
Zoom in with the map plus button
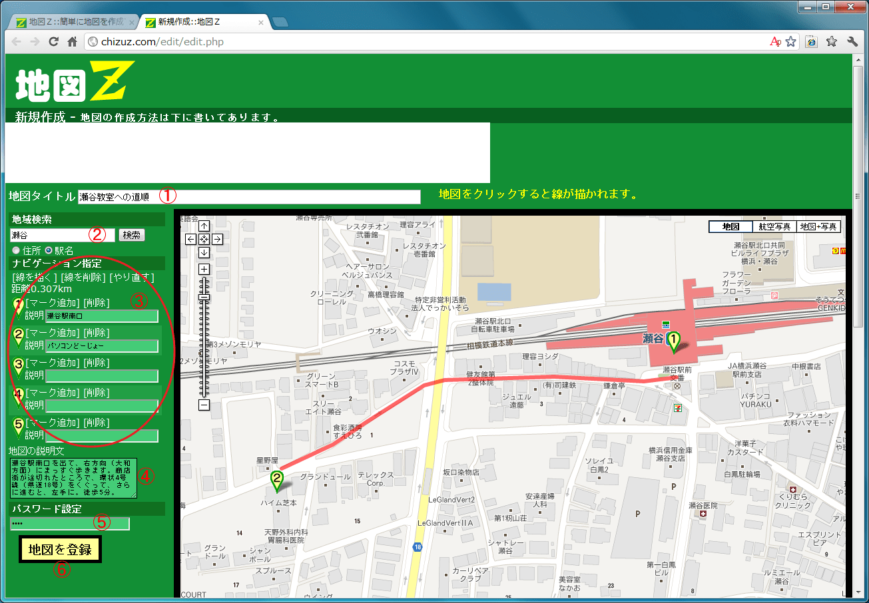[x=204, y=269]
